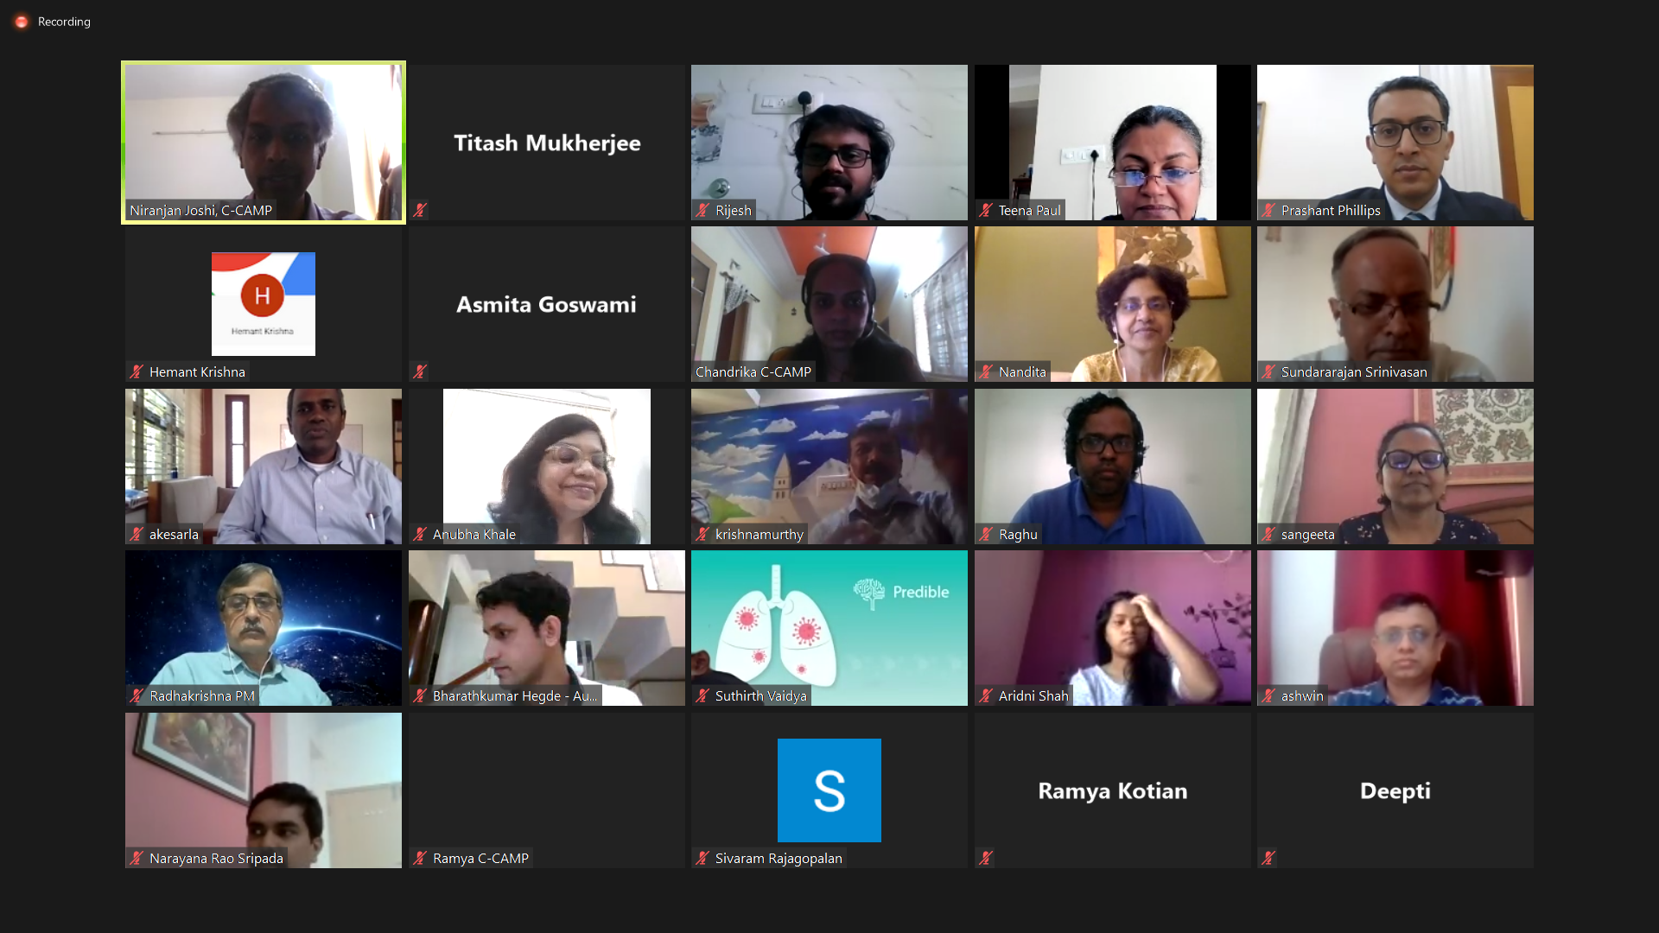
Task: Click the muted mic icon on Ramya Kotian's tile
Action: pyautogui.click(x=986, y=858)
